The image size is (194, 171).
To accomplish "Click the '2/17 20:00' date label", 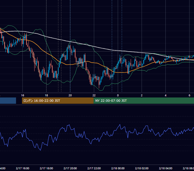I will [70, 168].
